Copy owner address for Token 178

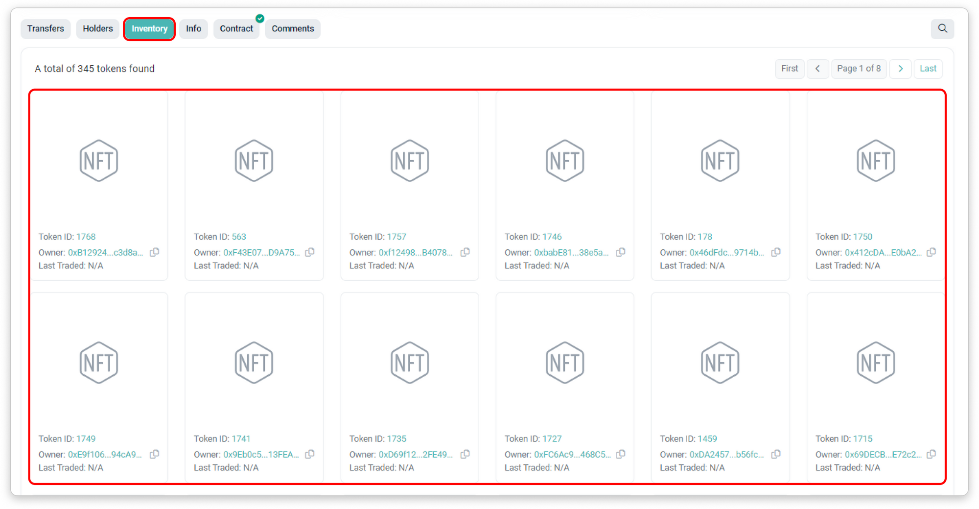(x=776, y=252)
